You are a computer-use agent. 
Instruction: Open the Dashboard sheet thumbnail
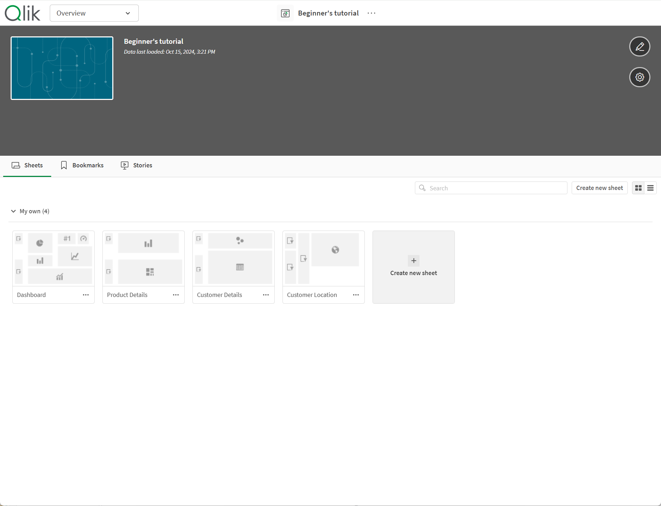[x=53, y=258]
